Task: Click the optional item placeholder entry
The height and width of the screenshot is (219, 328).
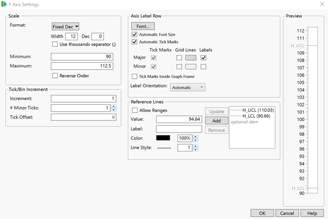Action: (244, 122)
